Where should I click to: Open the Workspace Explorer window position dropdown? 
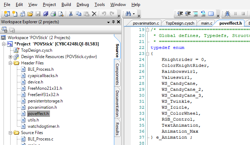pyautogui.click(x=108, y=22)
